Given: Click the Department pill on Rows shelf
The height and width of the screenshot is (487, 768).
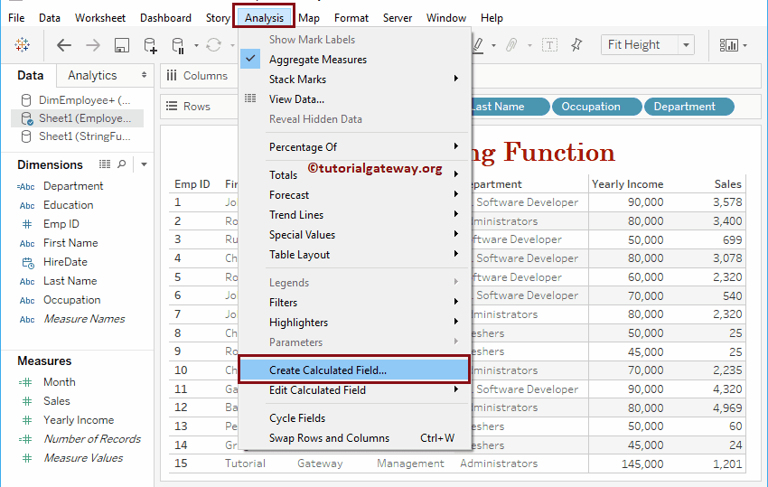Looking at the screenshot, I should point(688,107).
